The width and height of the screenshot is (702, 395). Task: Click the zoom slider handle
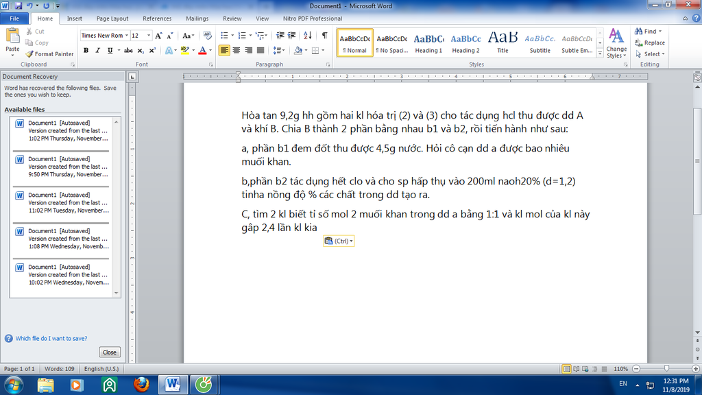pos(666,368)
